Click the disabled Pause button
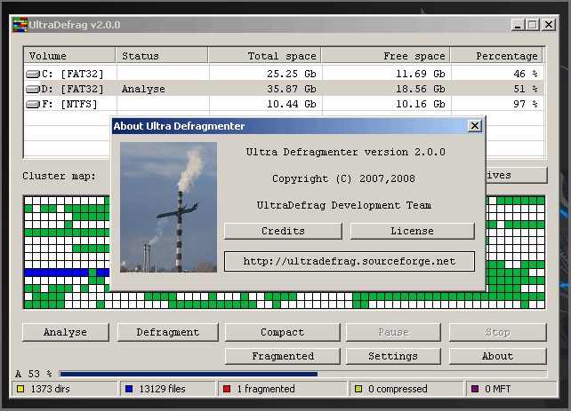The height and width of the screenshot is (411, 571). coord(393,332)
